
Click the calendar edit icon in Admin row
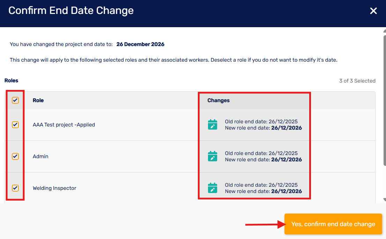(x=213, y=156)
